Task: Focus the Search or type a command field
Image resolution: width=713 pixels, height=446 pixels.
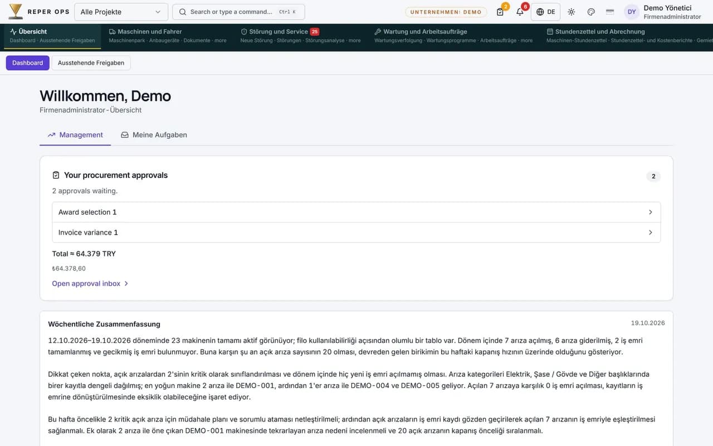Action: pos(238,12)
